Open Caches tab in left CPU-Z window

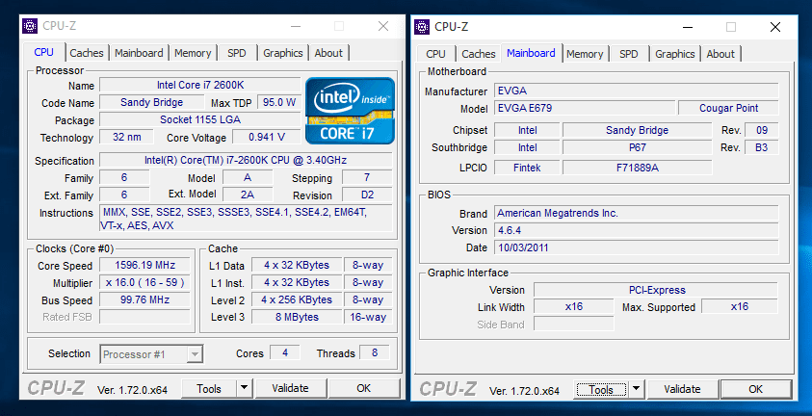point(87,53)
